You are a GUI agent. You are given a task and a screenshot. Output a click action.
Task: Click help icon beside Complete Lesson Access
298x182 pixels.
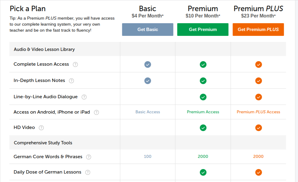tap(75, 64)
